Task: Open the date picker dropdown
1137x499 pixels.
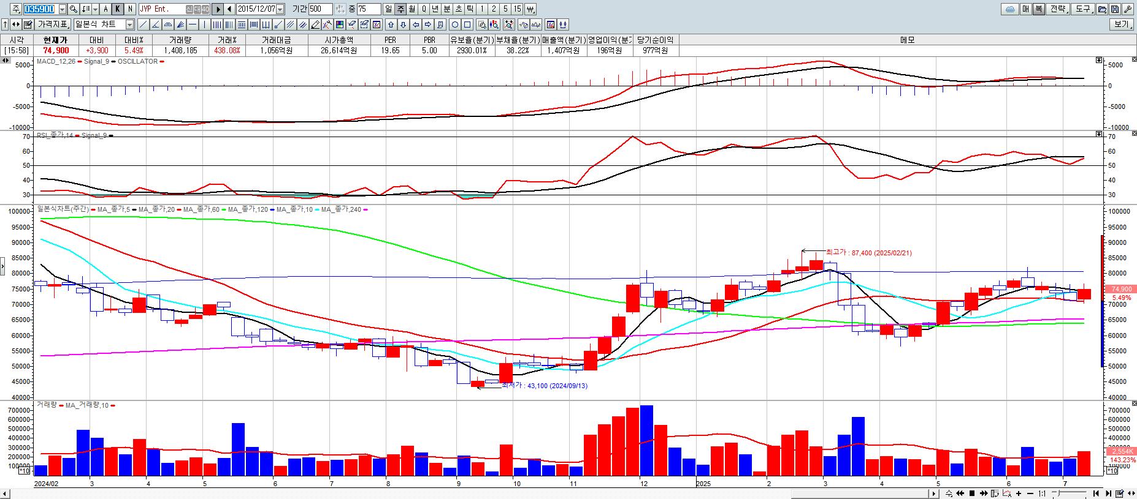Action: (x=280, y=9)
